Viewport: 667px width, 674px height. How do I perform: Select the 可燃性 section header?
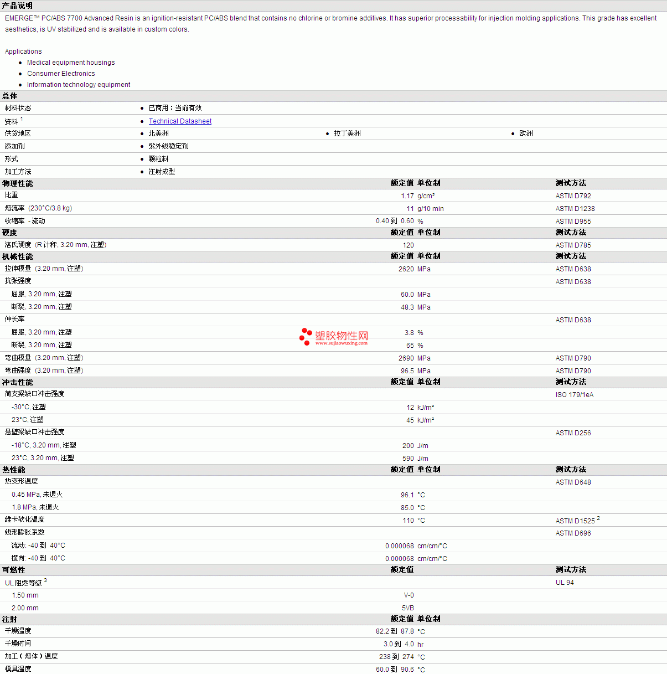(13, 570)
